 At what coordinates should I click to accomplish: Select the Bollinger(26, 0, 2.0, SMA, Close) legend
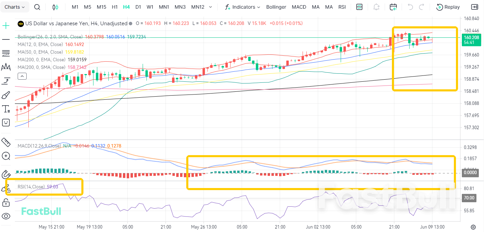50,37
